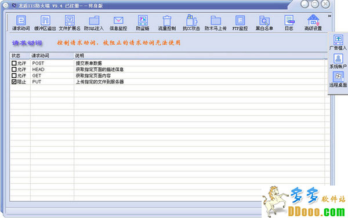Close the firewall window
Screen dimensions: 348x218
click(x=325, y=4)
